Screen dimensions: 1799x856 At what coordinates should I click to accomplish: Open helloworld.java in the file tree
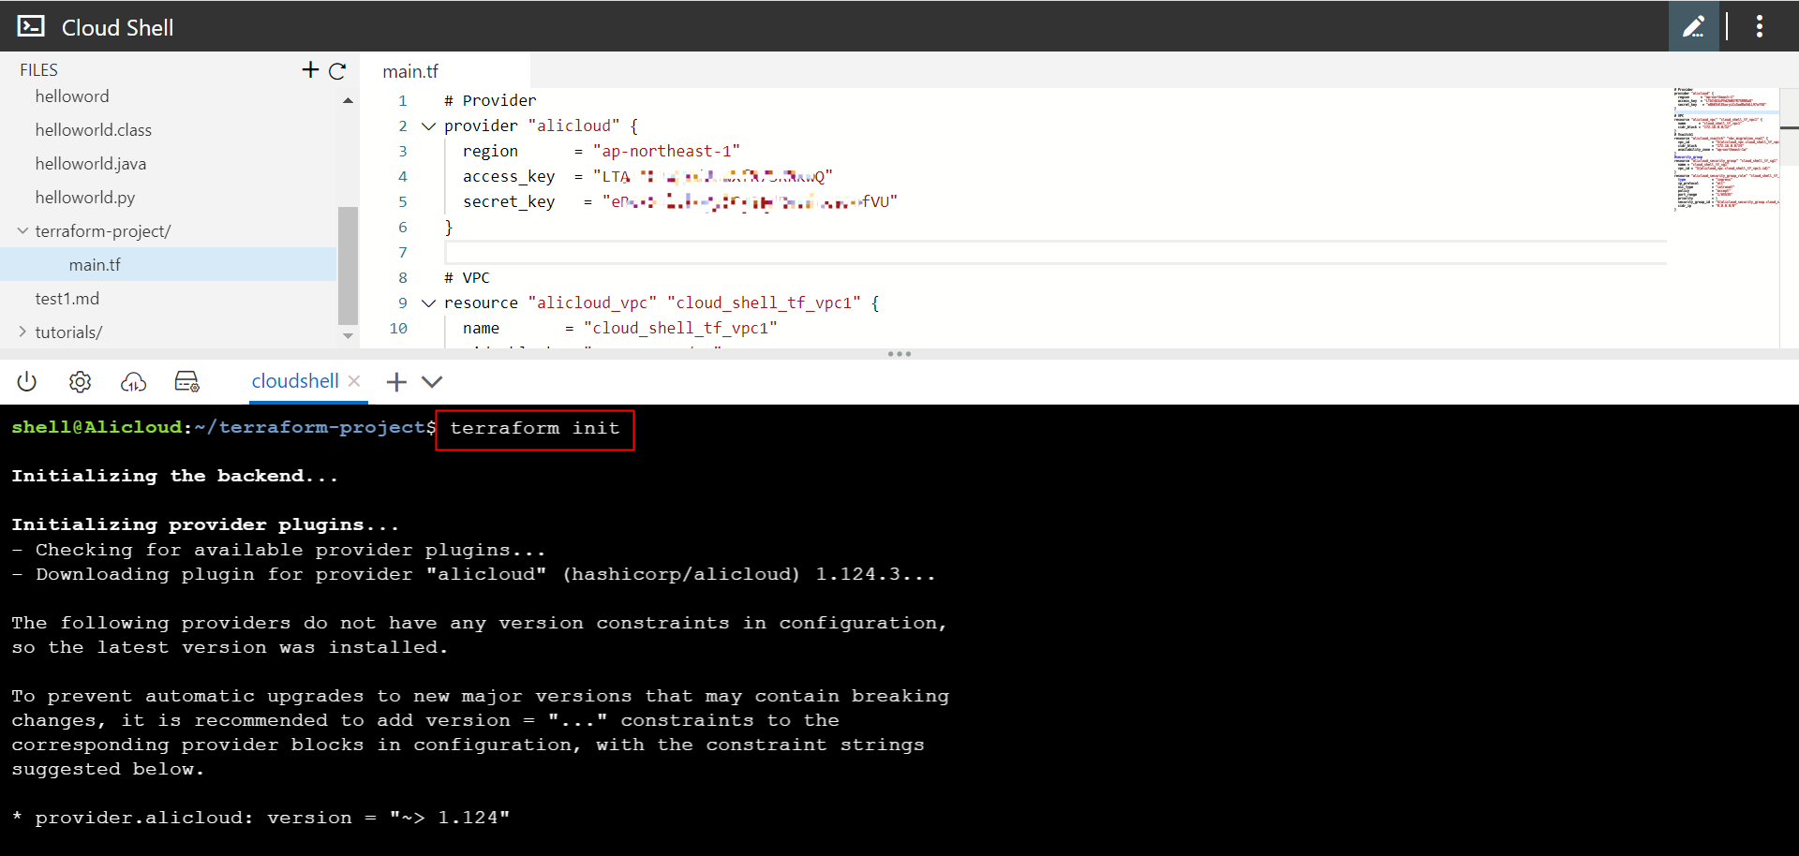click(x=91, y=164)
